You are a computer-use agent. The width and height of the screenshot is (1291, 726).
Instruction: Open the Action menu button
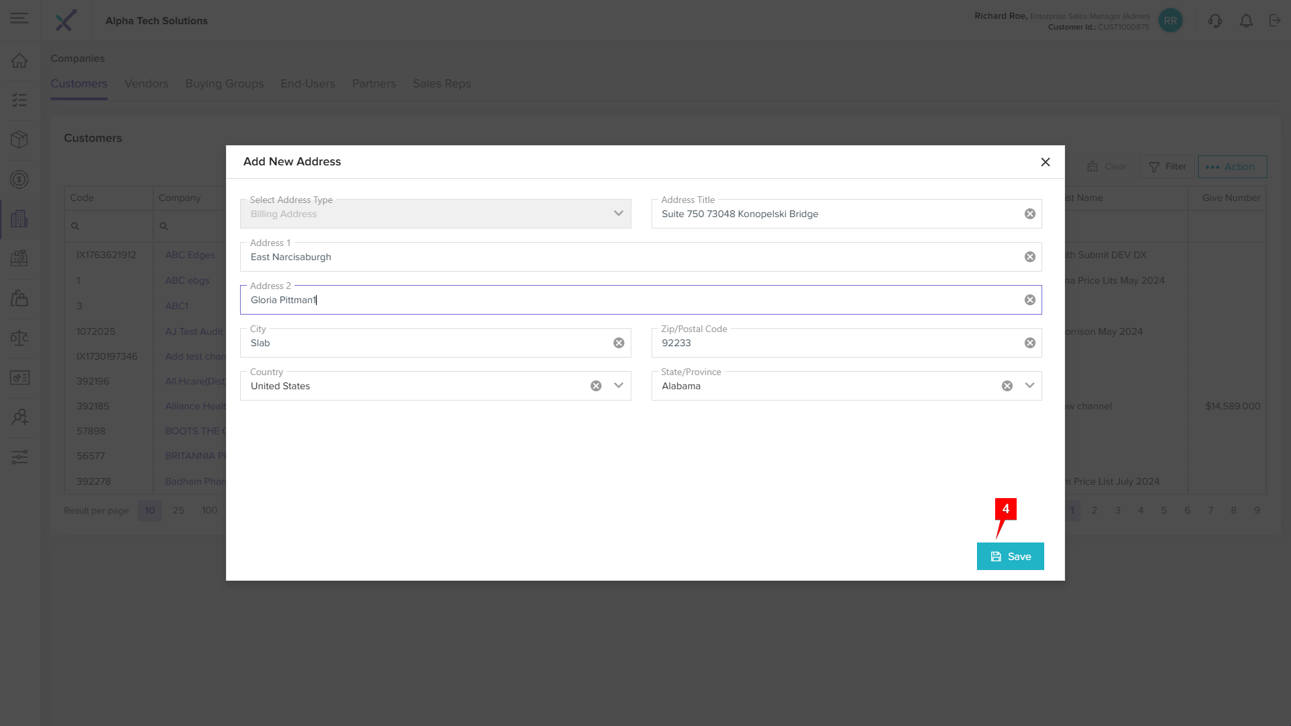point(1232,167)
